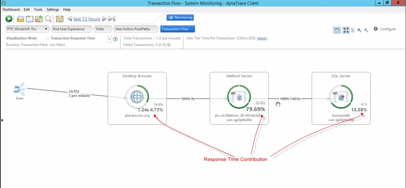Viewport: 406px width, 188px height.
Task: Click the '100% 9x' connection label
Action: pyautogui.click(x=188, y=99)
